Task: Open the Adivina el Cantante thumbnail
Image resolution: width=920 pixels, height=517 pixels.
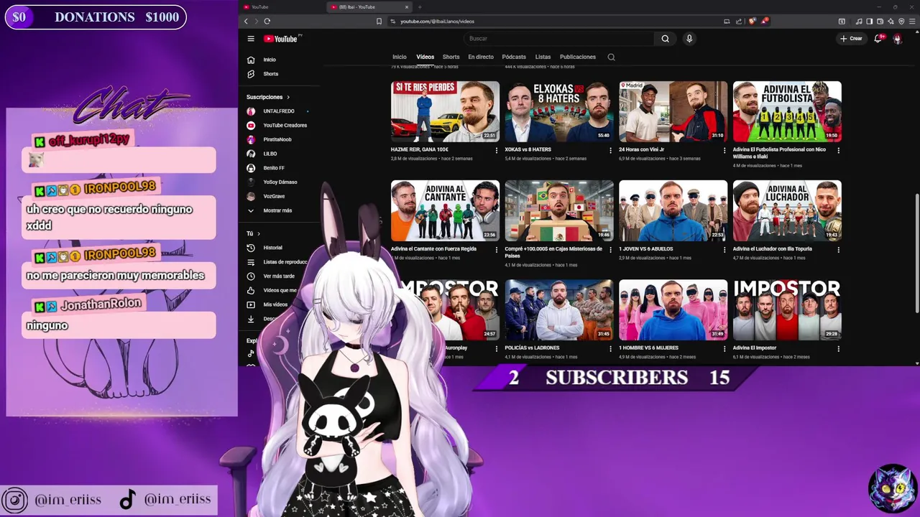Action: 446,210
